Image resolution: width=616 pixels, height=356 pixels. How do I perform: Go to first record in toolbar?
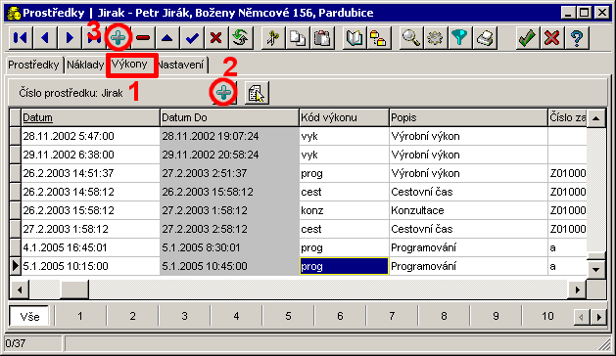(20, 38)
